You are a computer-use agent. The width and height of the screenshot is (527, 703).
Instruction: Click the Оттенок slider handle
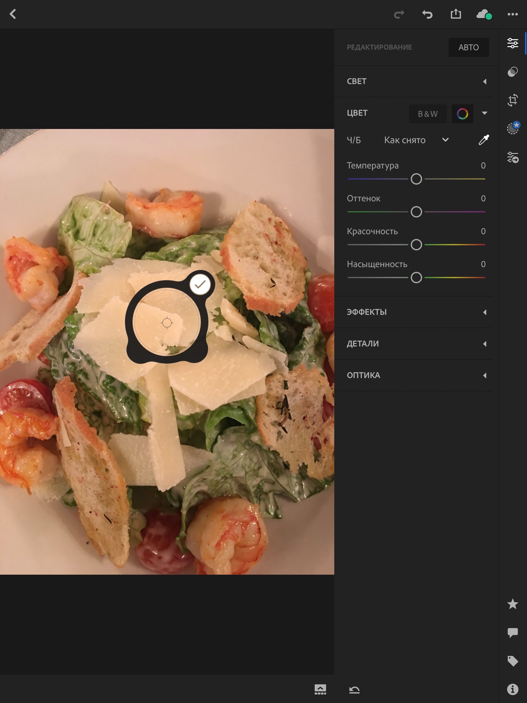[x=416, y=212]
